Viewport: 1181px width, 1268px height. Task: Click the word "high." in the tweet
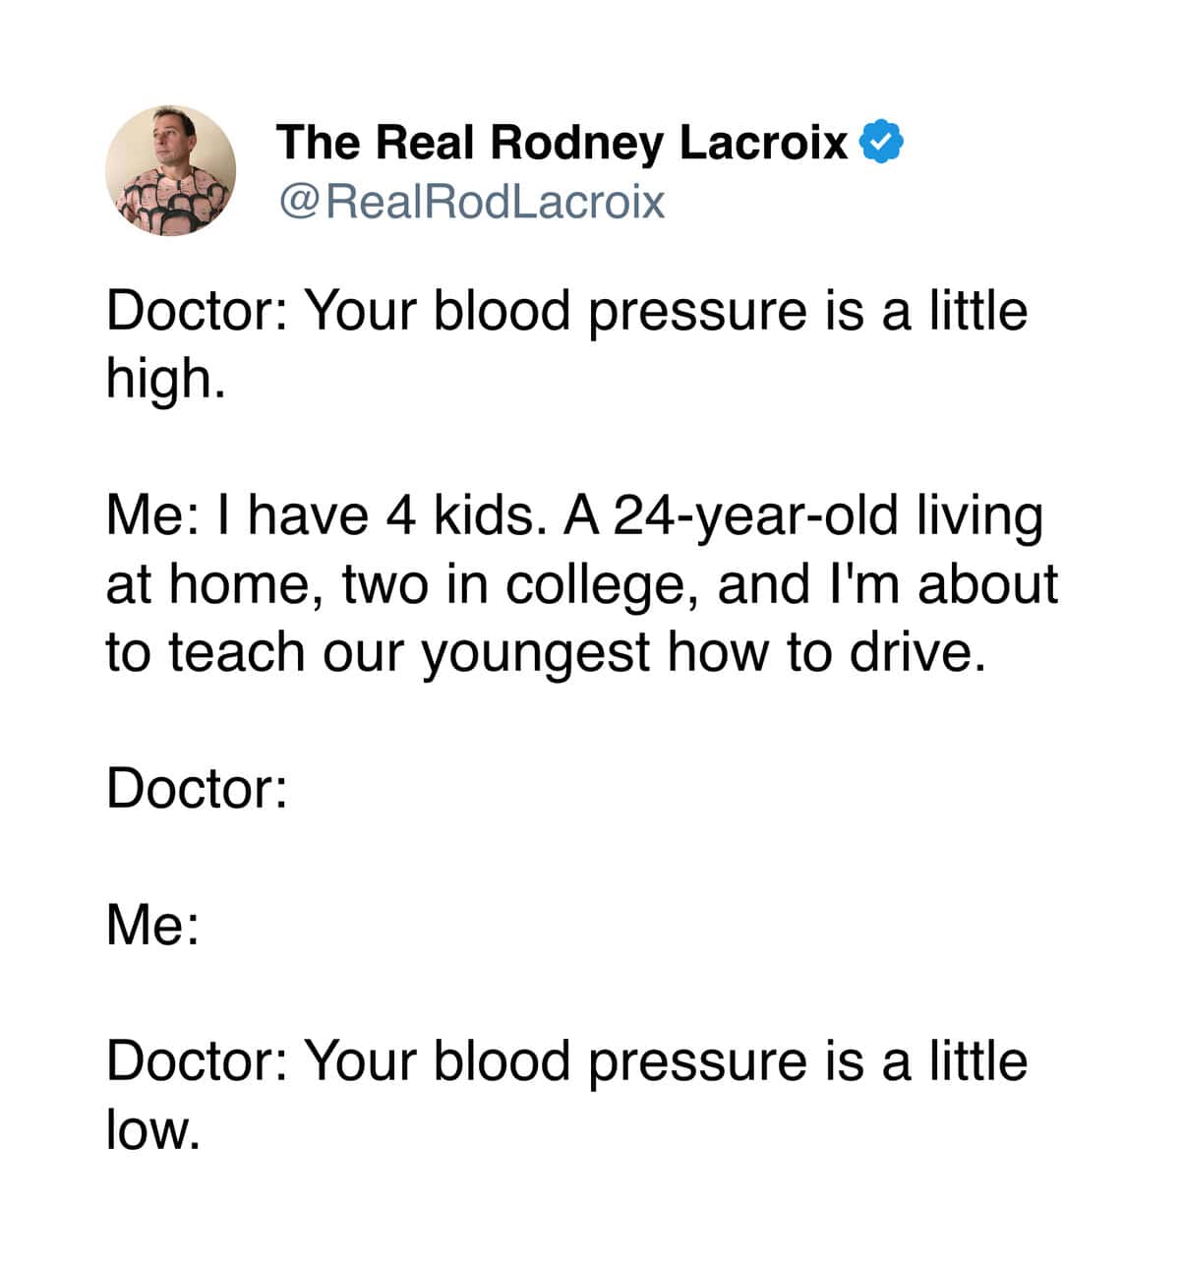click(165, 379)
